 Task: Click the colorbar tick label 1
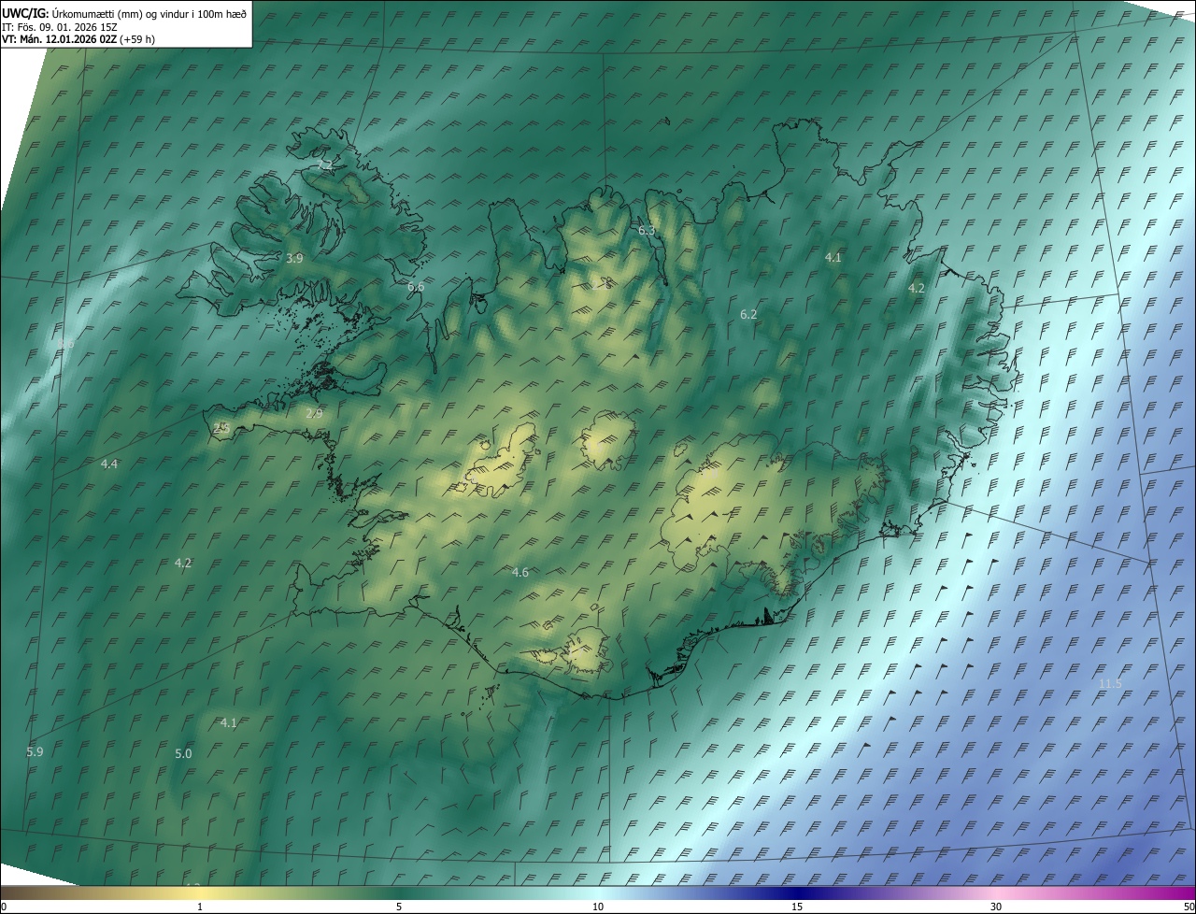coord(200,907)
